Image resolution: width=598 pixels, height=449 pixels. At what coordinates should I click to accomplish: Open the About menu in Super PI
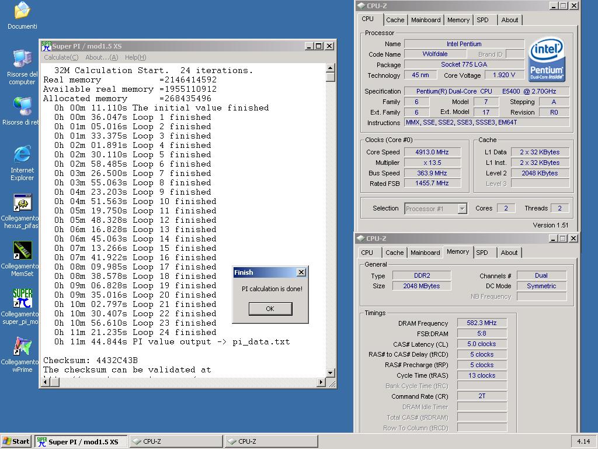(102, 57)
